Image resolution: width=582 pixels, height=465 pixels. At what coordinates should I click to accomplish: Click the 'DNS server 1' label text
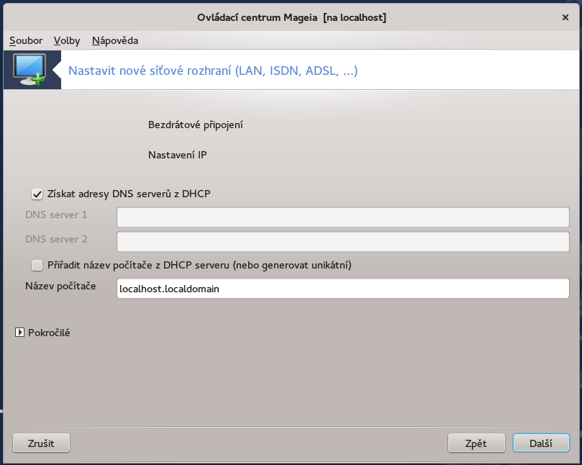pyautogui.click(x=56, y=215)
